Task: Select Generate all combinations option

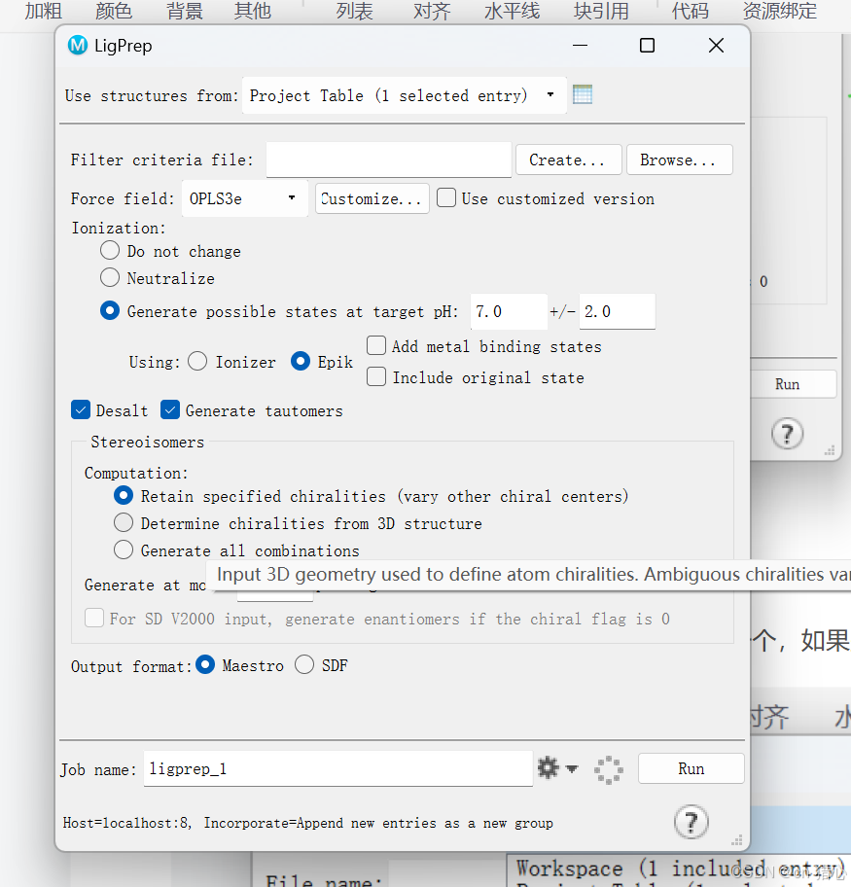Action: (x=124, y=550)
